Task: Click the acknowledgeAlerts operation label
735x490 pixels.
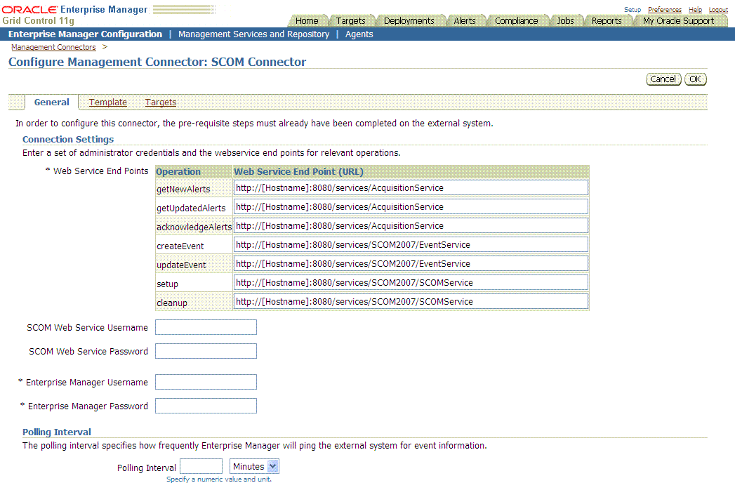Action: [x=194, y=227]
